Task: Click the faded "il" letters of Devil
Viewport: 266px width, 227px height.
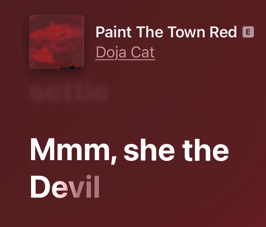Action: pos(93,186)
